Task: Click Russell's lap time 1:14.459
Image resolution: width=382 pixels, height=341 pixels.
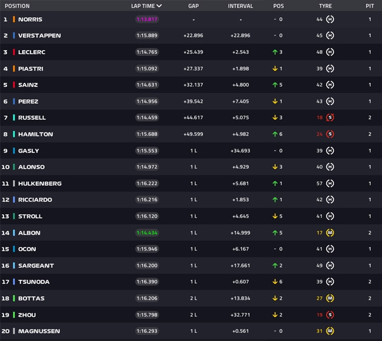Action: tap(147, 118)
